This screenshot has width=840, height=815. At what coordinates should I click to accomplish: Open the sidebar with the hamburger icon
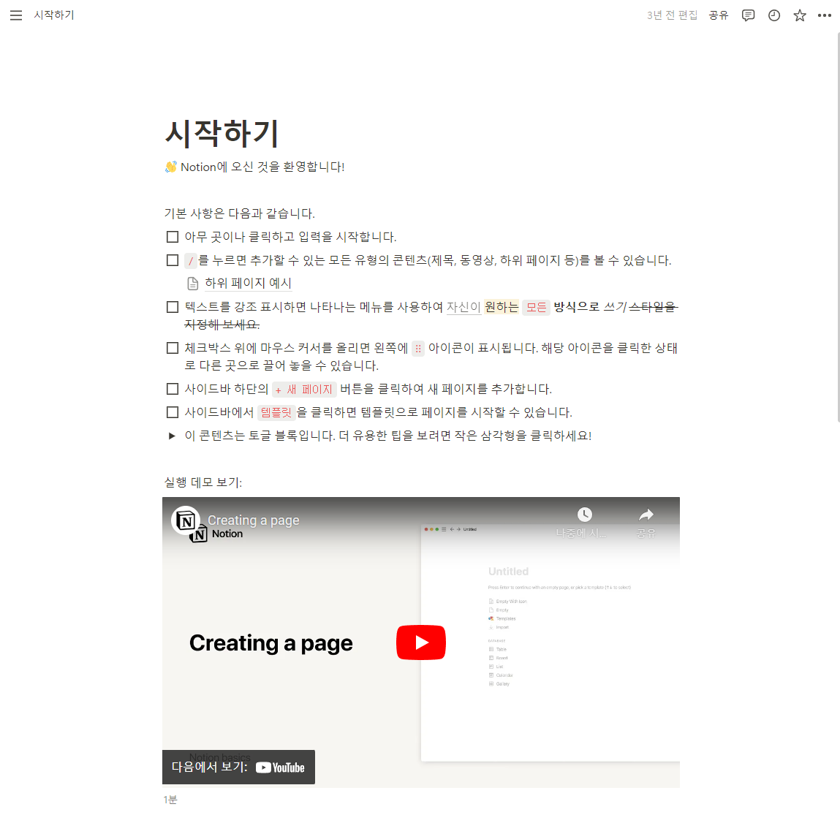16,15
